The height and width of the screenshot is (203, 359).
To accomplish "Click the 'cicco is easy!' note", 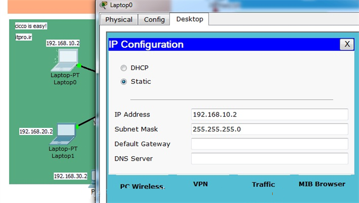I will click(31, 26).
